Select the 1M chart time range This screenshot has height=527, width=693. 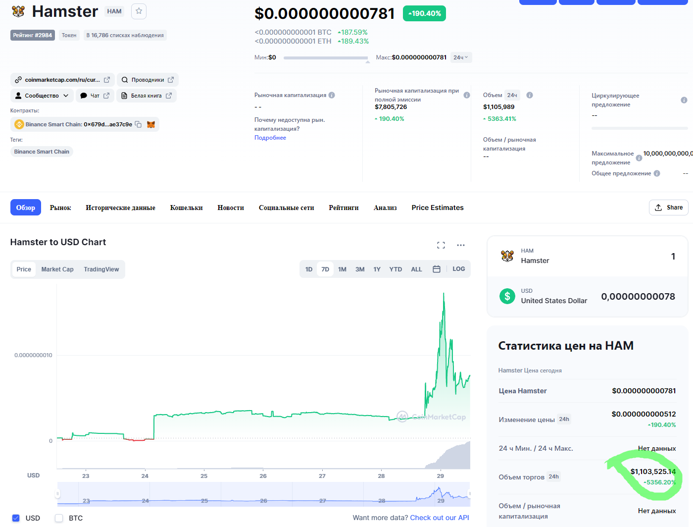pos(342,269)
